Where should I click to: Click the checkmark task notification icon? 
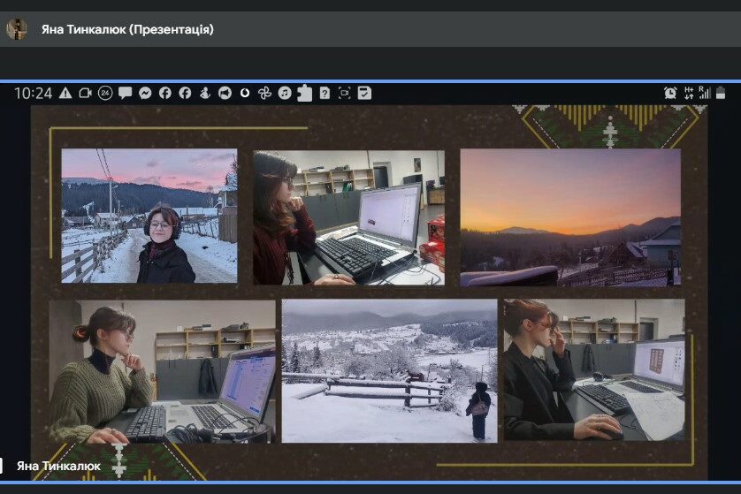click(364, 93)
